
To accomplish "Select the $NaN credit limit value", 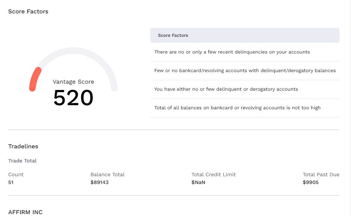I will coord(198,183).
